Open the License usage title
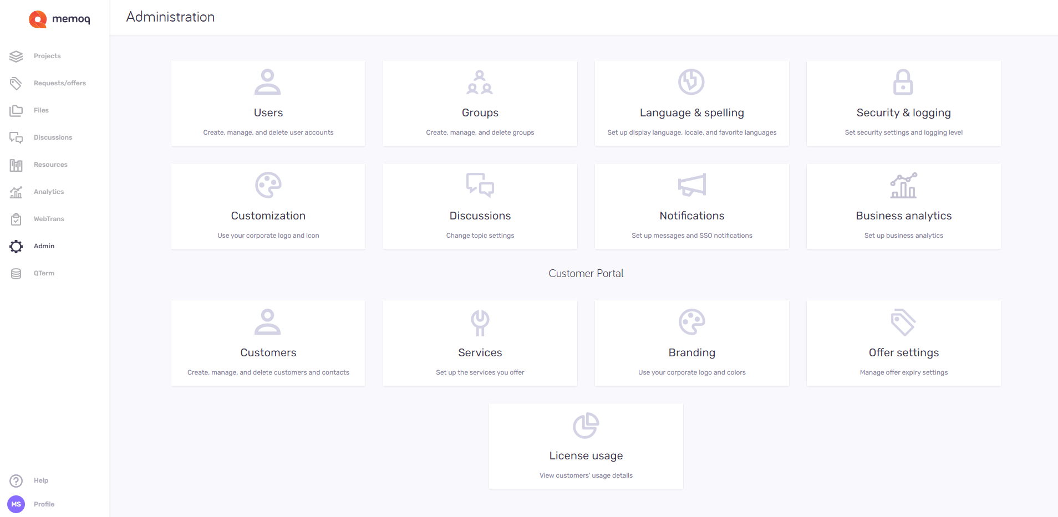Screen dimensions: 1058x517 click(586, 456)
